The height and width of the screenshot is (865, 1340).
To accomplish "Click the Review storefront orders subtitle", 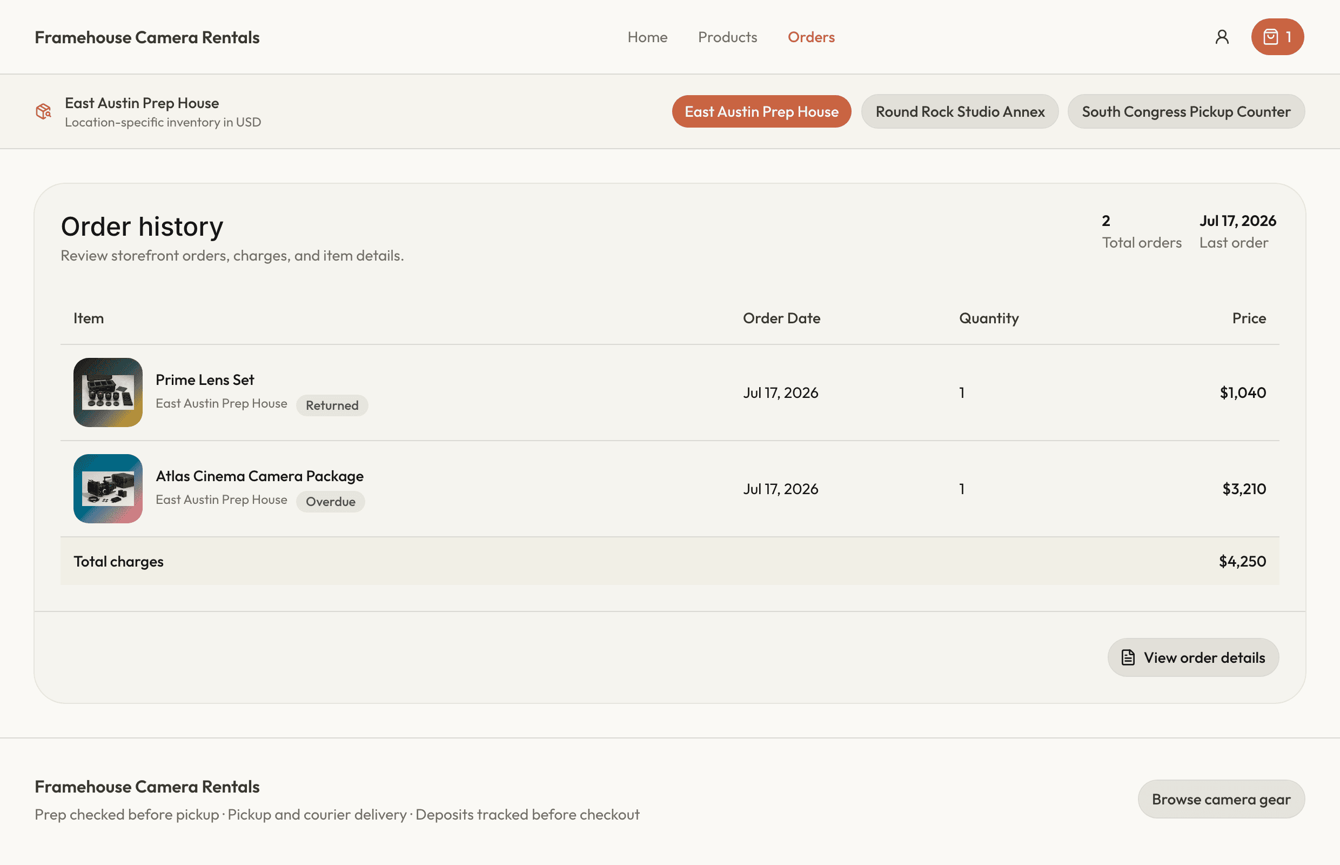I will [232, 255].
